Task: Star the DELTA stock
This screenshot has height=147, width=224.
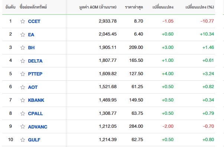Action: point(23,61)
